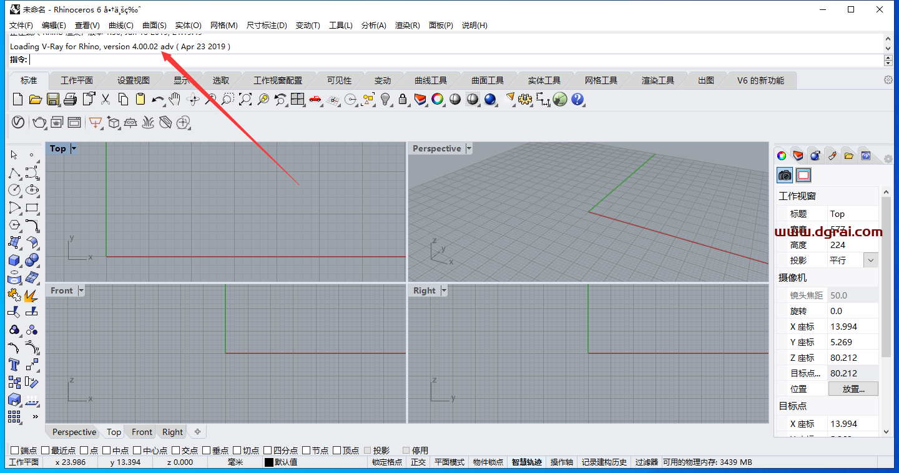Enable the 端点 osnap checkbox
This screenshot has width=899, height=473.
(15, 451)
